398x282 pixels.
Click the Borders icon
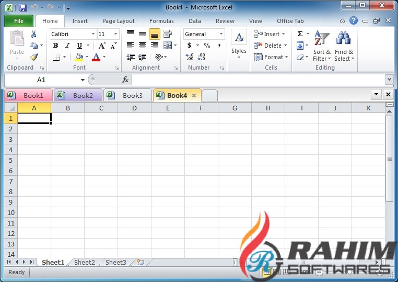pos(56,57)
